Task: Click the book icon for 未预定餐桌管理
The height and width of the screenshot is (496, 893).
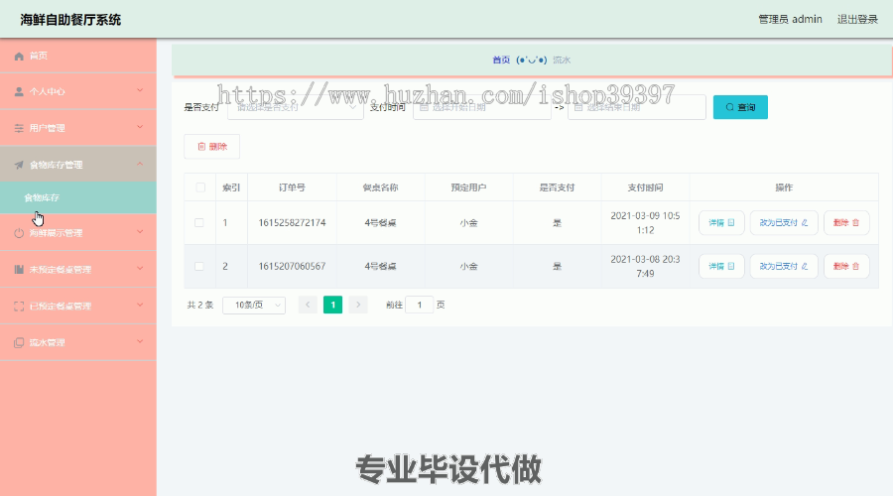Action: click(19, 270)
